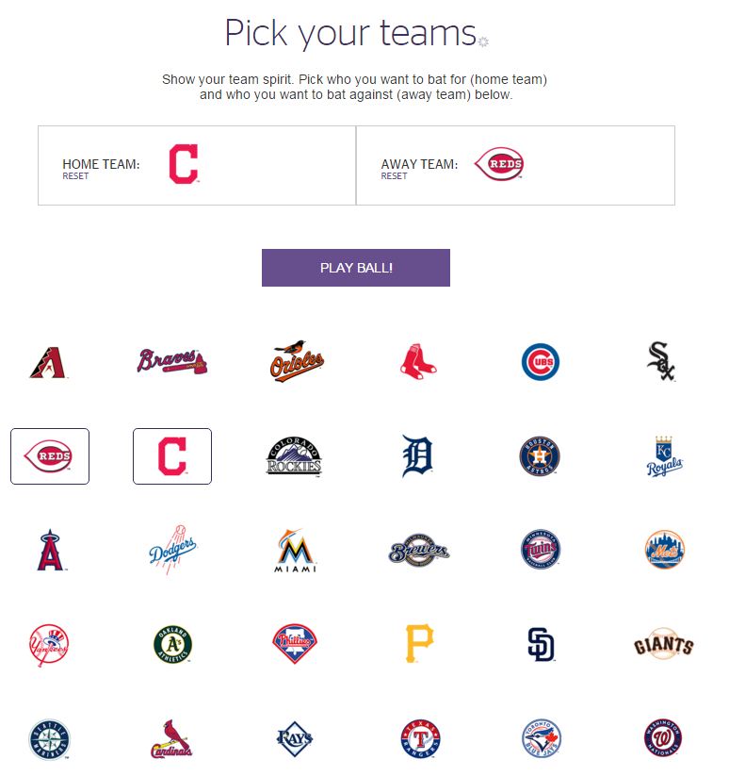Reset the home team selection
729x776 pixels.
[x=75, y=176]
